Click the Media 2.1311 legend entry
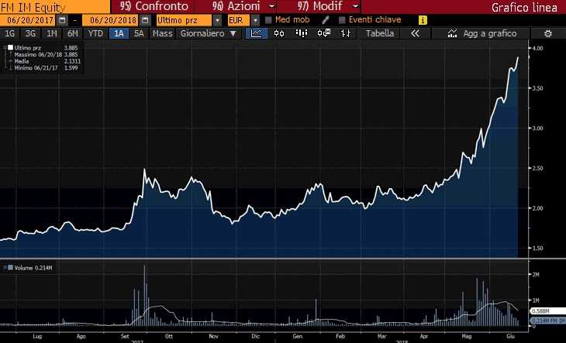 click(47, 61)
